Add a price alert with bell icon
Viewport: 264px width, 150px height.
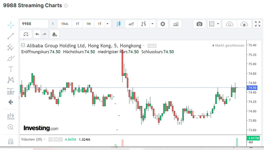click(55, 34)
